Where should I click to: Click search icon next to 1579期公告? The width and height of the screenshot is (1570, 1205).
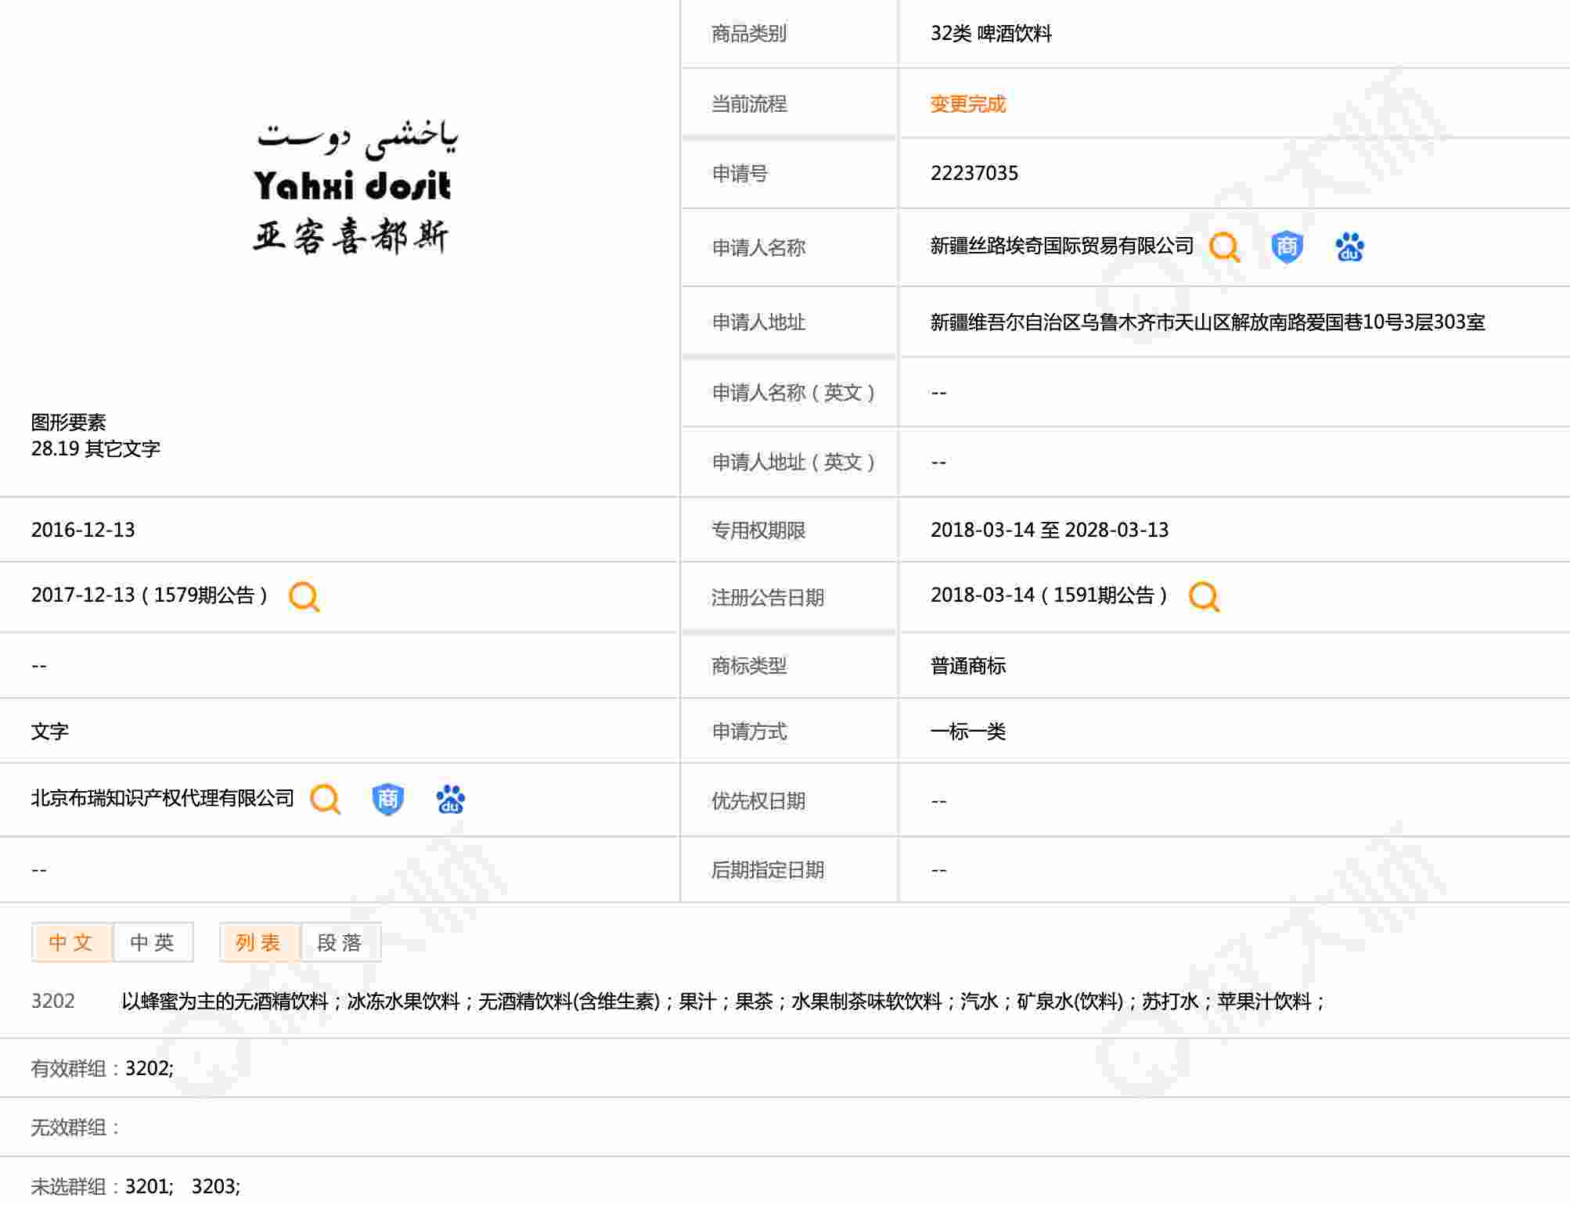(304, 596)
